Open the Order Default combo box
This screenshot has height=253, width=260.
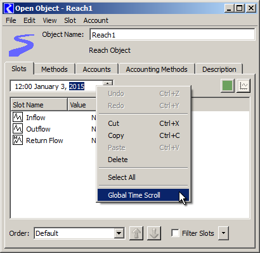79,233
